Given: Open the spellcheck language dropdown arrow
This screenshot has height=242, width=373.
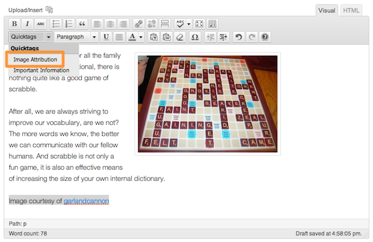Looking at the screenshot, I should 189,24.
